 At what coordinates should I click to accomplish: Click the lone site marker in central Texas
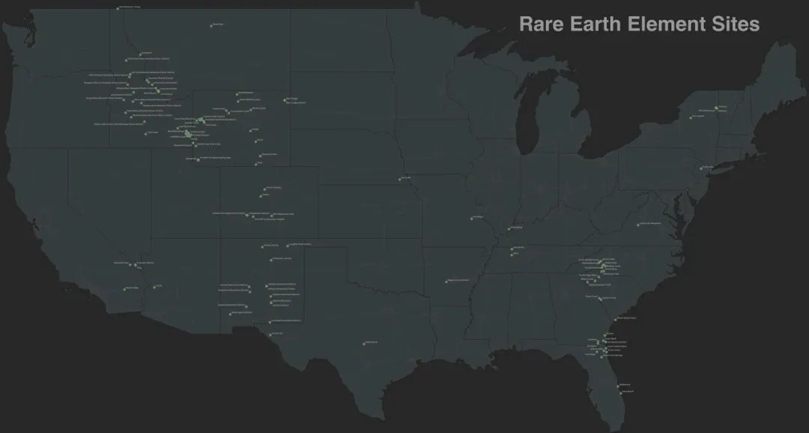coord(364,343)
